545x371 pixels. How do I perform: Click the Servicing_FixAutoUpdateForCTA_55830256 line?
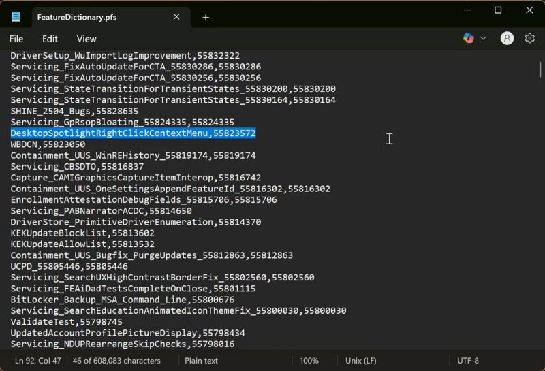point(136,78)
